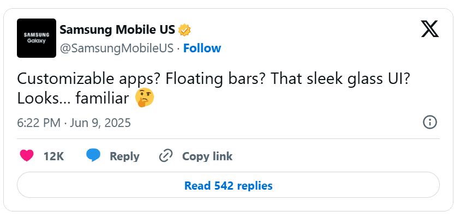Click the Reply label
Image resolution: width=454 pixels, height=218 pixels.
point(124,156)
